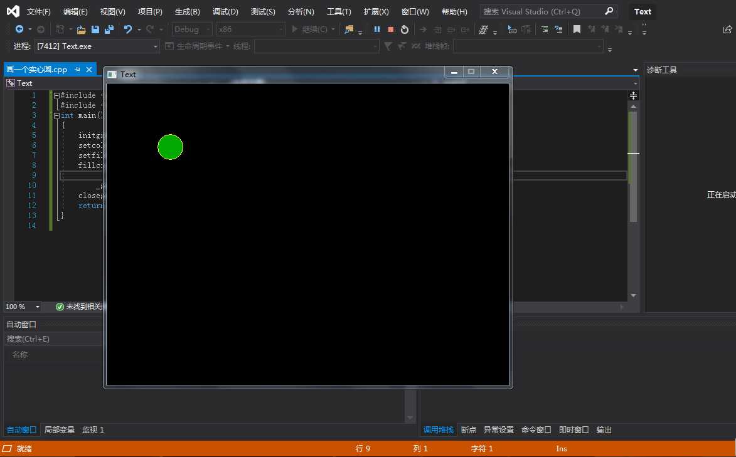Click 行 9 in the status bar

[x=363, y=449]
